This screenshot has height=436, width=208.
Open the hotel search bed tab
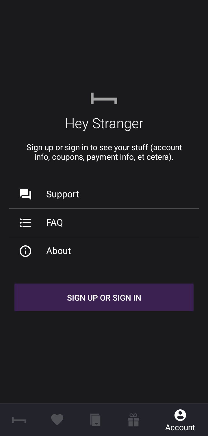pyautogui.click(x=19, y=420)
